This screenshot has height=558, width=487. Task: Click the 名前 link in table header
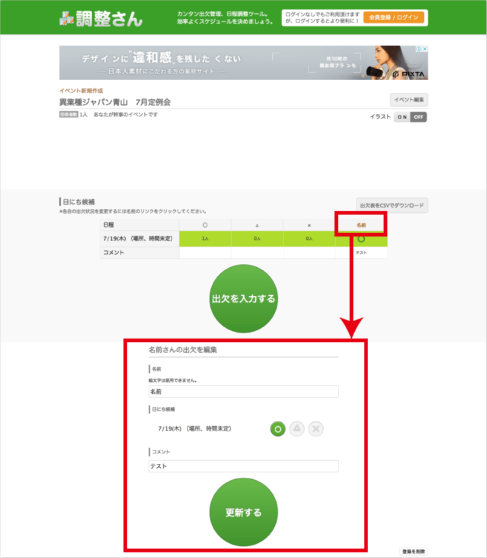(361, 225)
